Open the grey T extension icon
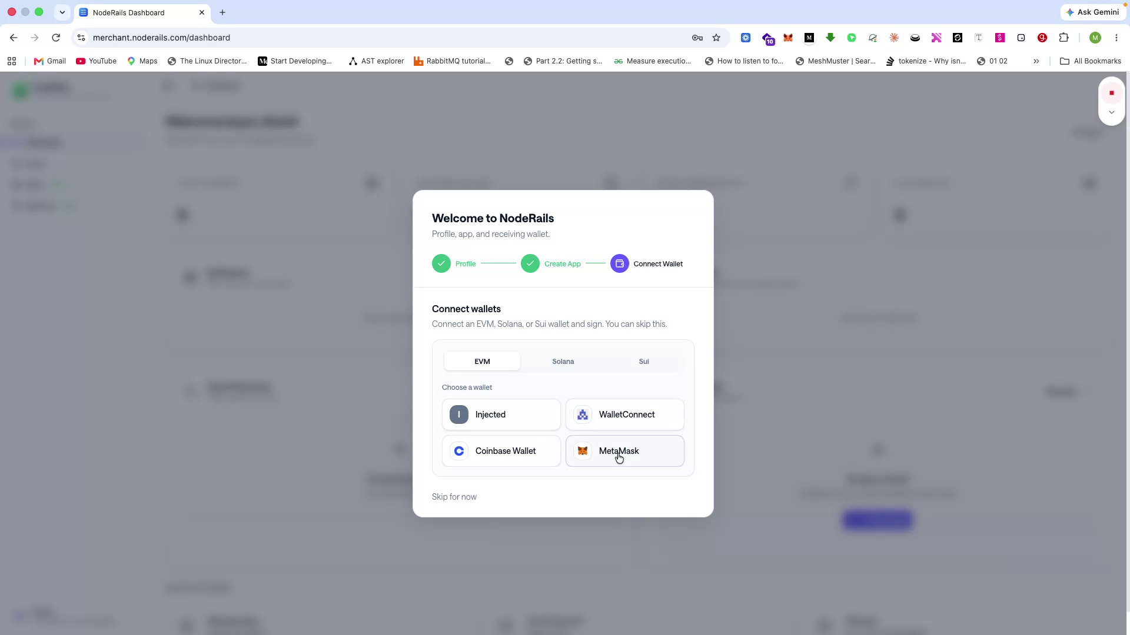 pos(979,38)
